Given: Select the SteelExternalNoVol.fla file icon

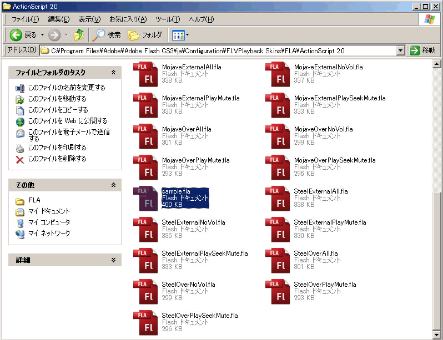Looking at the screenshot, I should 145,230.
